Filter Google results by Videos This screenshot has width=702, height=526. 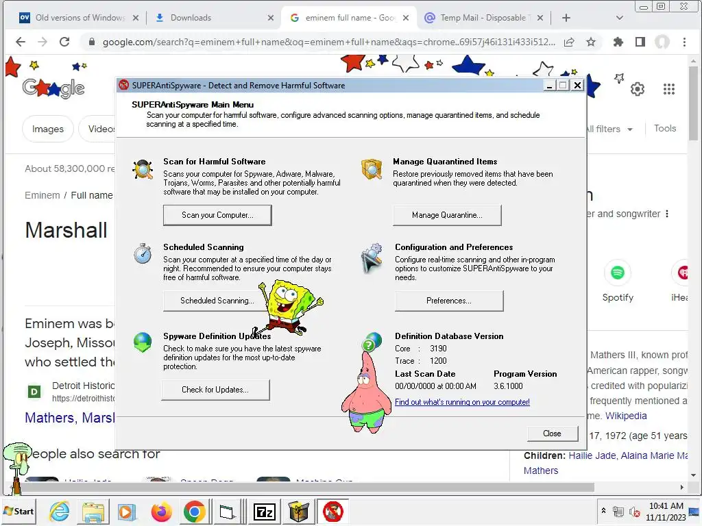(97, 129)
